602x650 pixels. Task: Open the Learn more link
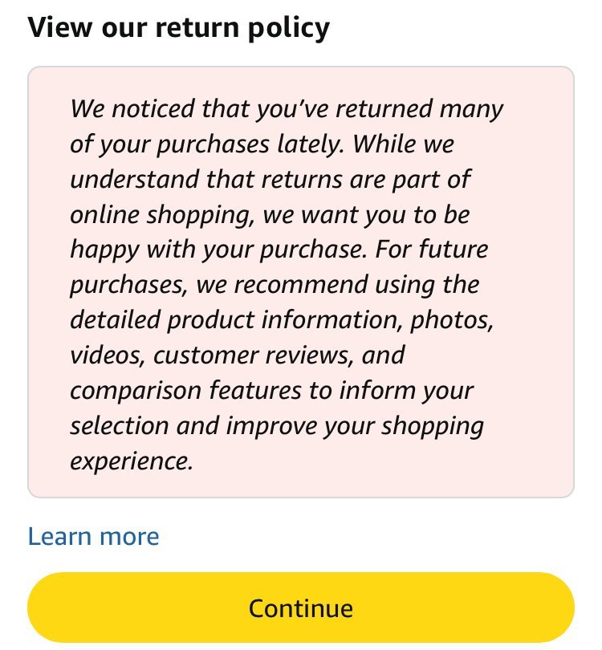click(x=93, y=536)
